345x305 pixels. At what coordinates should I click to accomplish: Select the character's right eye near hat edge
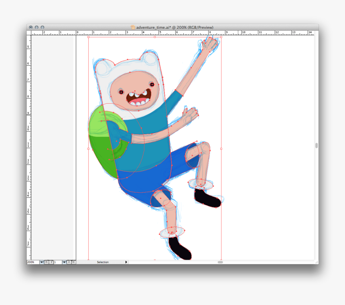[152, 84]
